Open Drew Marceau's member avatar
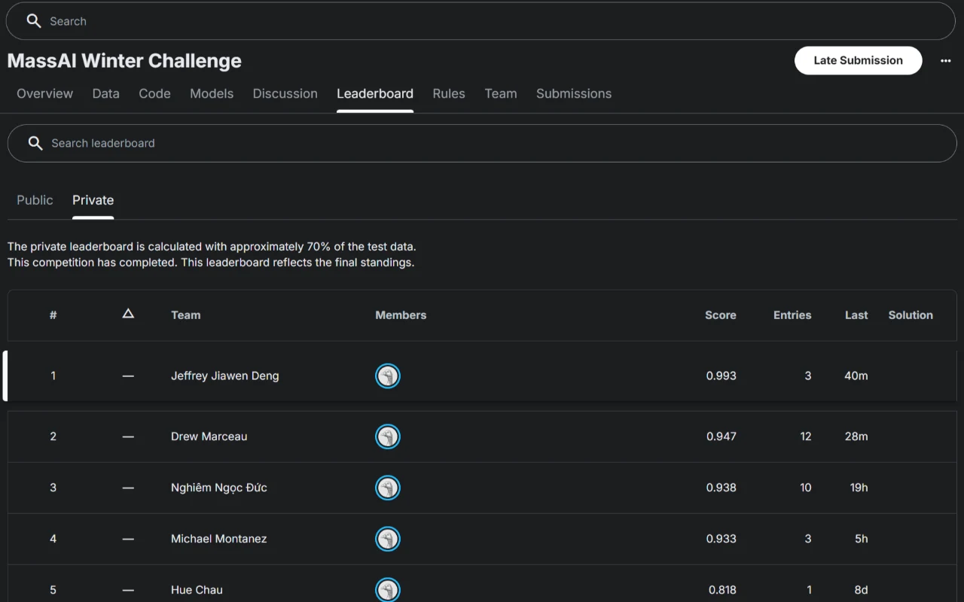 tap(388, 436)
